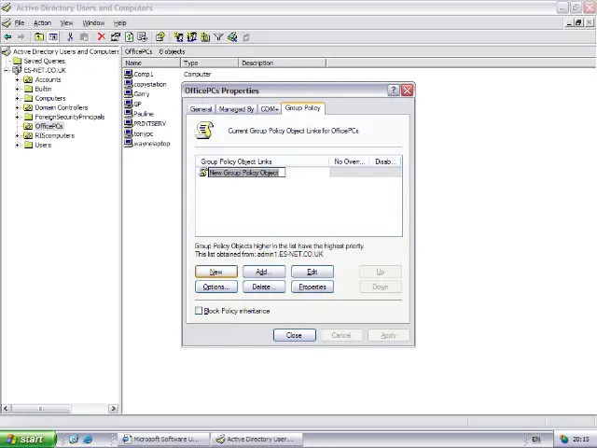
Task: Expand the Accounts tree node
Action: (17, 79)
